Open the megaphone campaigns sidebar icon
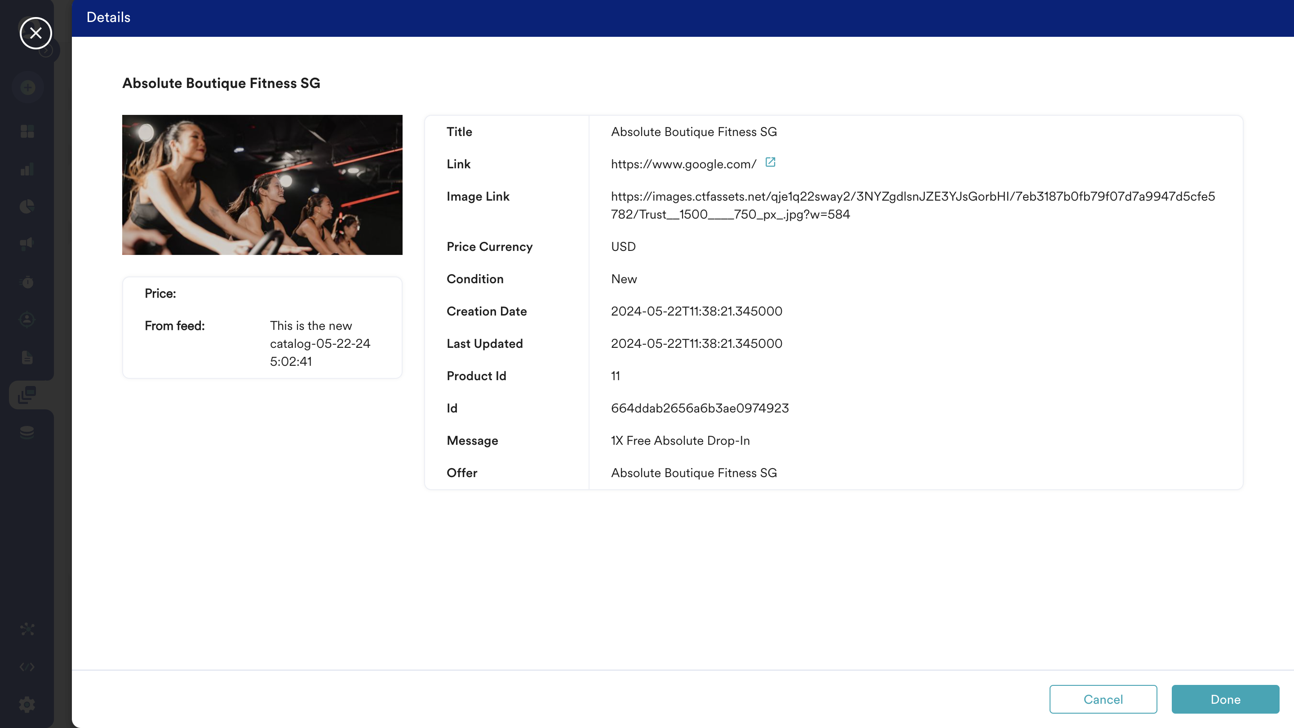Image resolution: width=1294 pixels, height=728 pixels. point(27,244)
